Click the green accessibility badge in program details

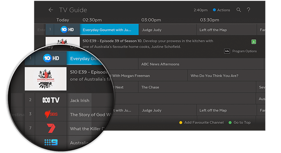254,42
